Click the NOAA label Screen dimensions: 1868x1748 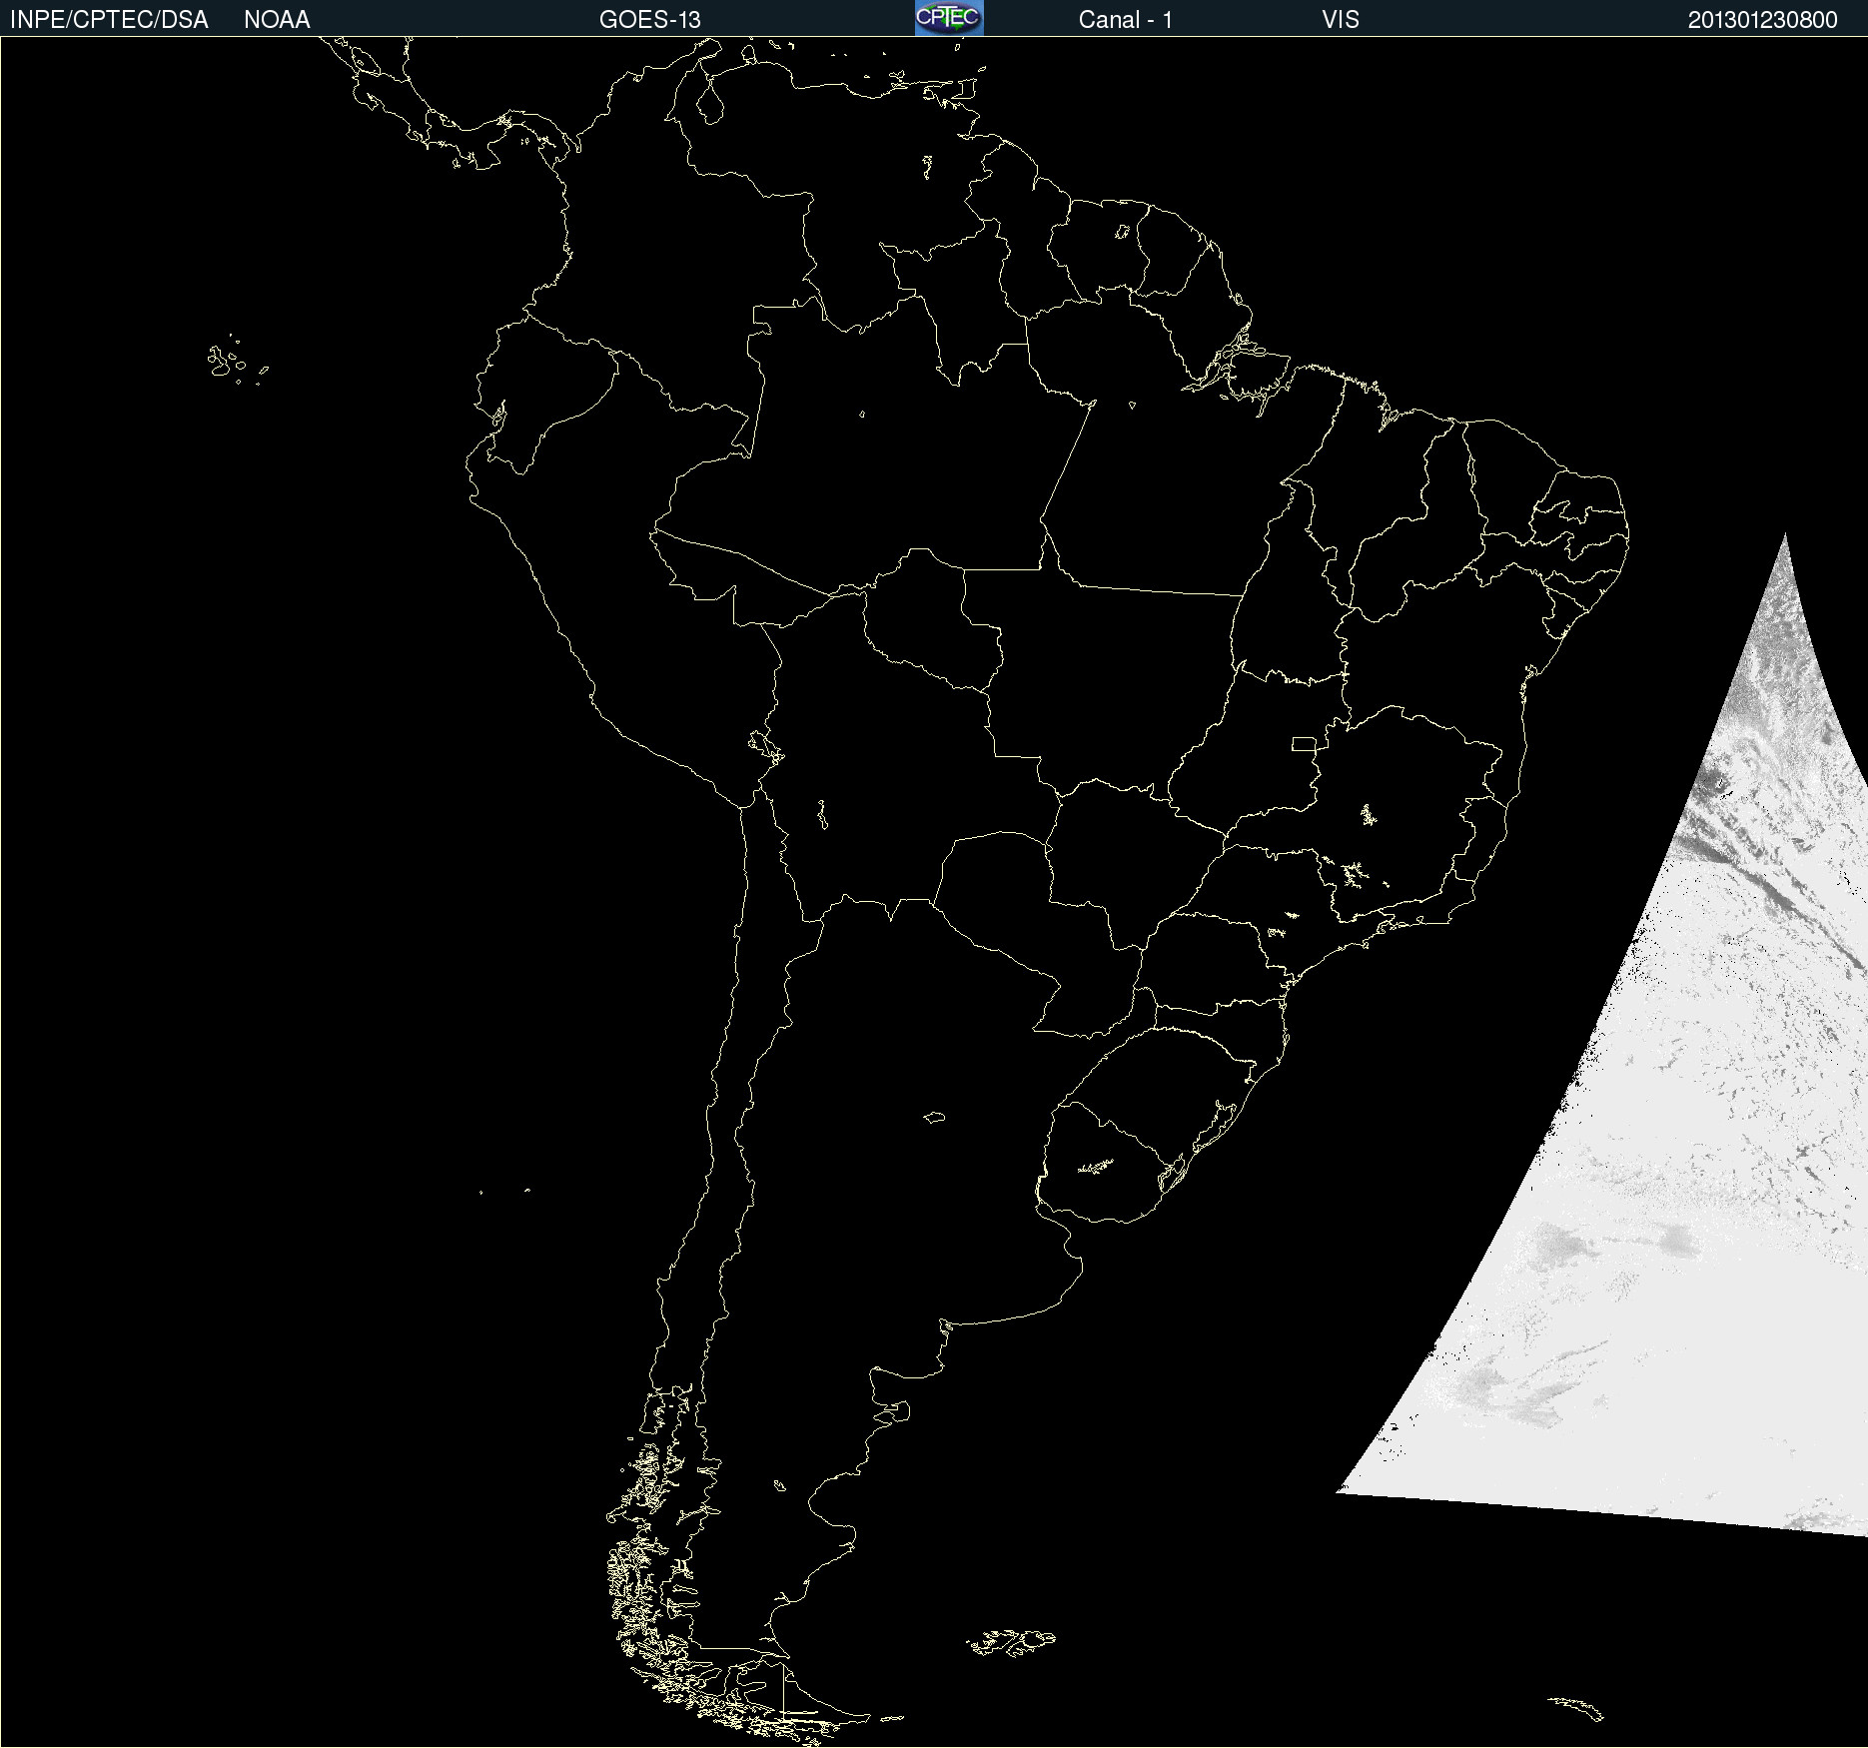tap(277, 20)
